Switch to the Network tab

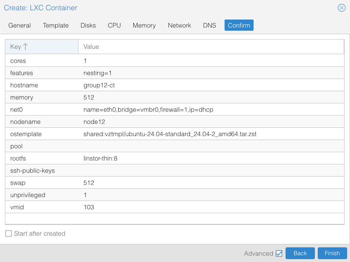pos(179,25)
